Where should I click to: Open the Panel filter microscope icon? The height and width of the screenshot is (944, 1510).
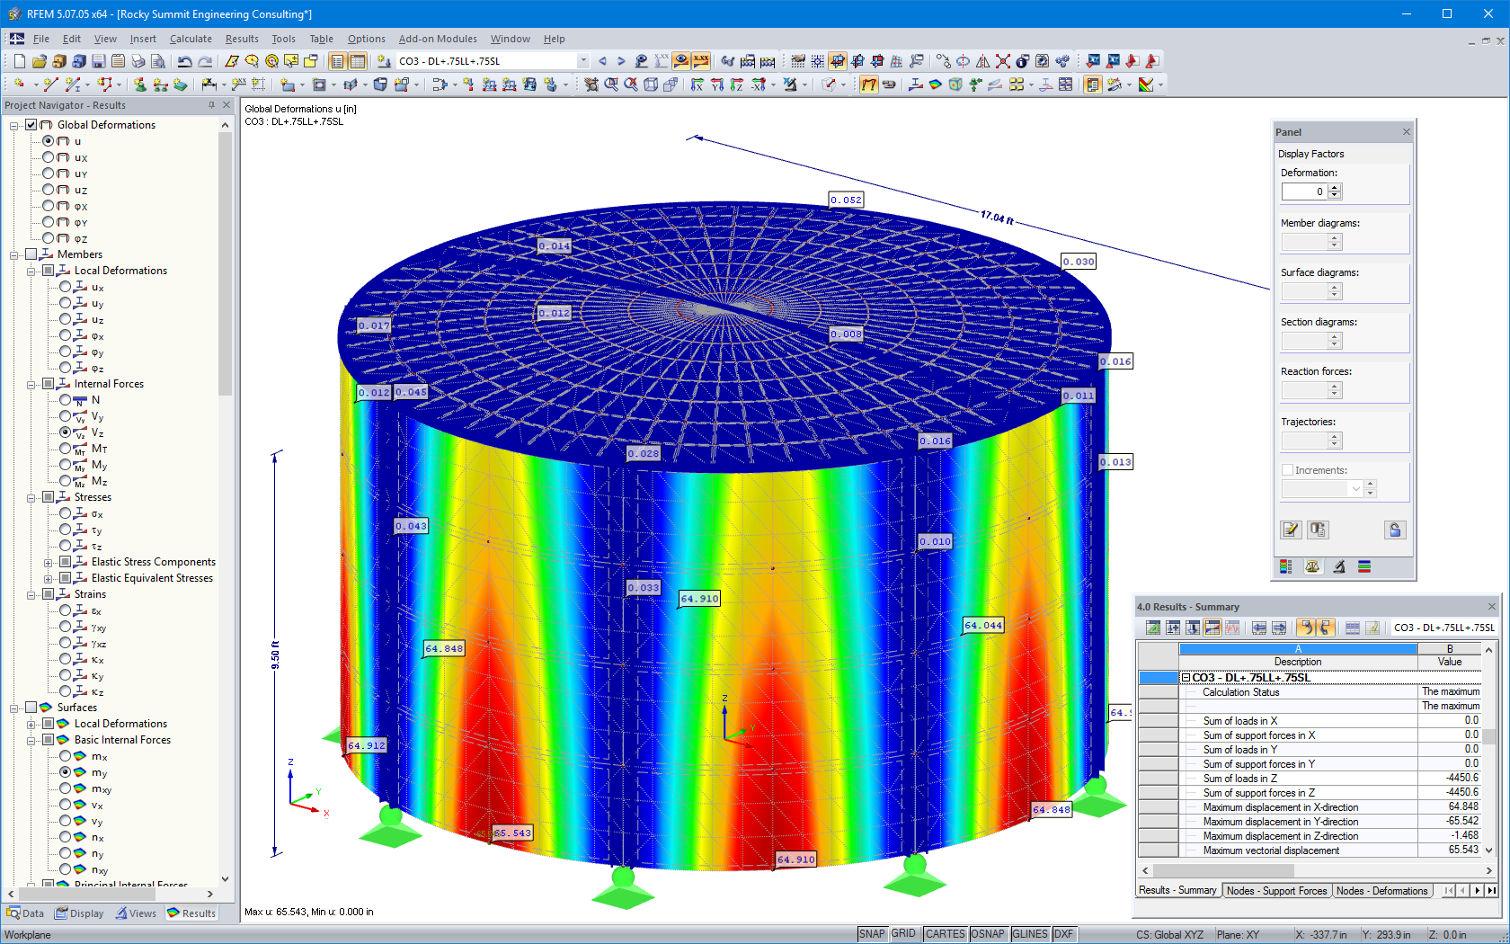pos(1338,566)
